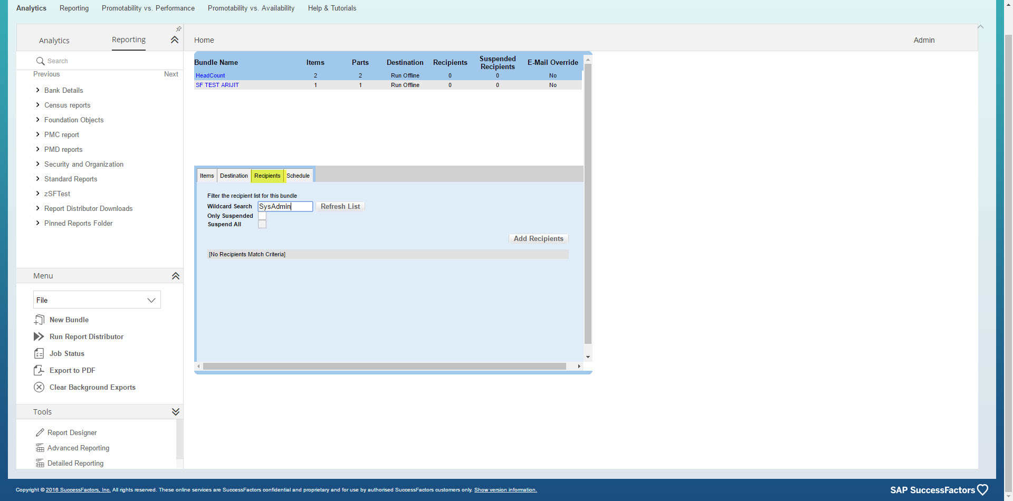
Task: Click the Job Status icon
Action: 39,353
